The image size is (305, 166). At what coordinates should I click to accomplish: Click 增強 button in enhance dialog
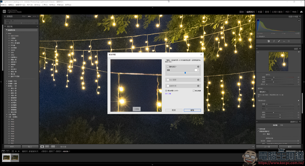[x=192, y=110]
